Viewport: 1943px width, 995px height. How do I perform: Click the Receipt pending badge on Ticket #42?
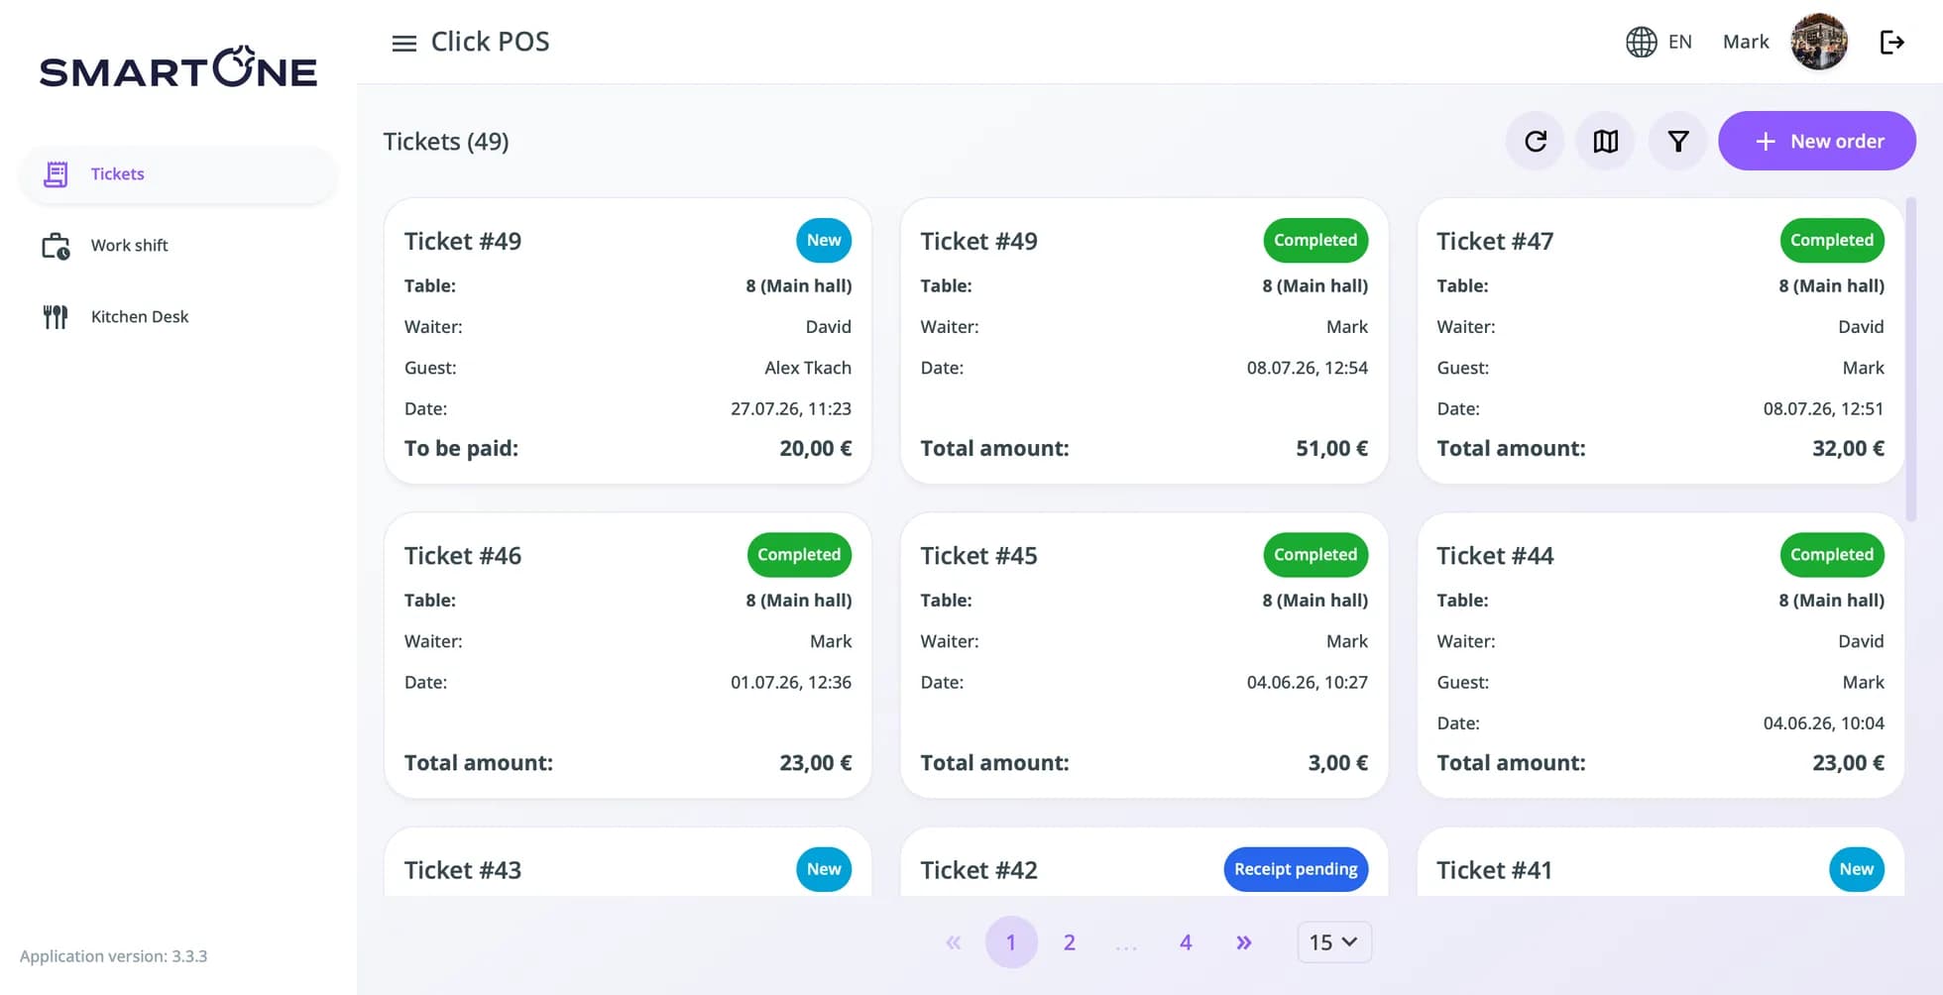click(1296, 869)
